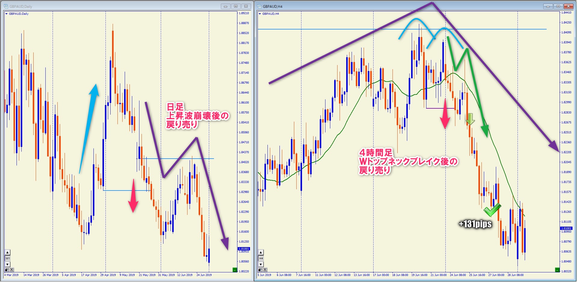Minimize the GBPAUD,Daily window

point(225,6)
